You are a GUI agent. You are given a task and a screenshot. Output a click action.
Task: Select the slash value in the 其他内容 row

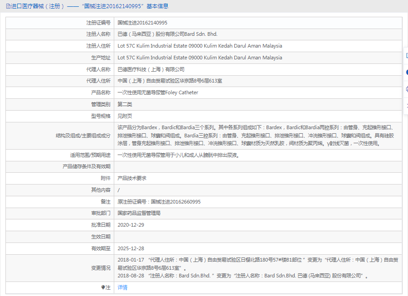point(119,190)
